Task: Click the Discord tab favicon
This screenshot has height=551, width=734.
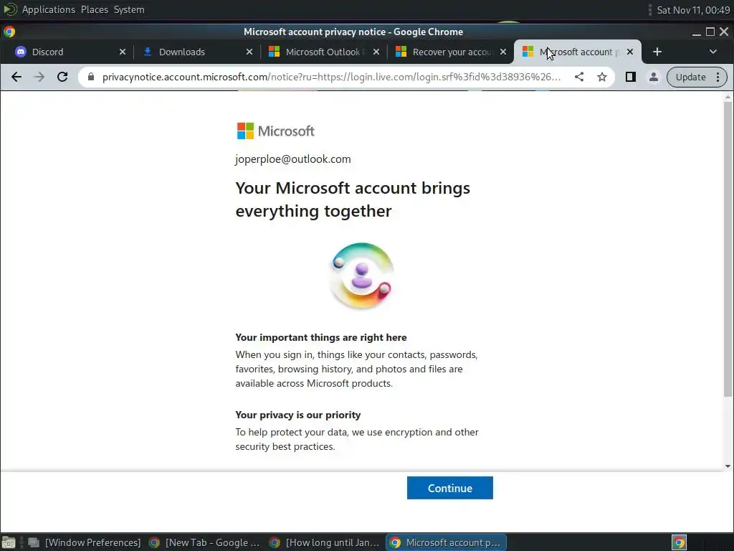Action: click(21, 52)
